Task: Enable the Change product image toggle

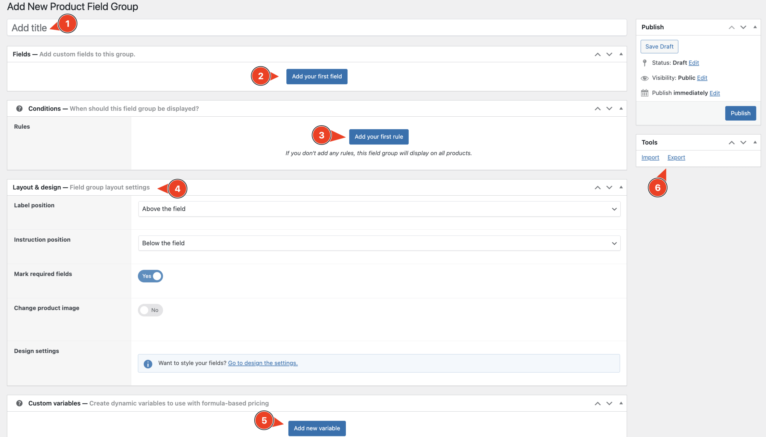Action: pyautogui.click(x=151, y=310)
